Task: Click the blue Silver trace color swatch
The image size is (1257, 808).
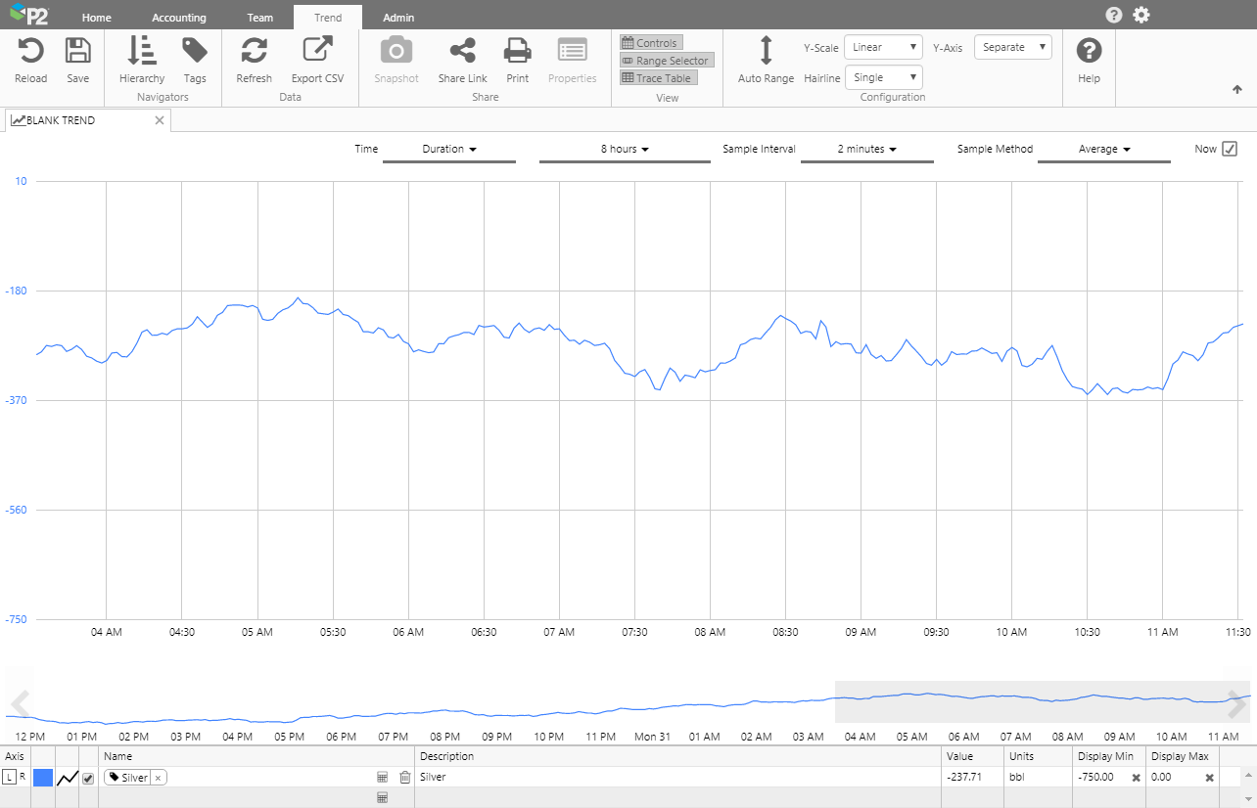Action: pyautogui.click(x=43, y=778)
